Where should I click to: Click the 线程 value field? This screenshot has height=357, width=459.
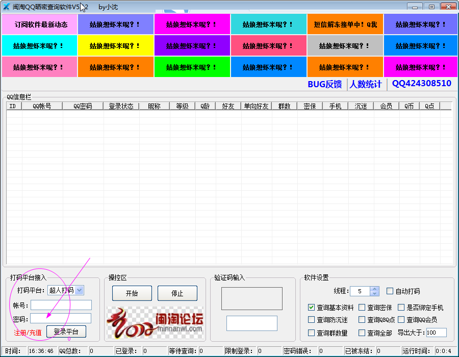click(x=360, y=291)
